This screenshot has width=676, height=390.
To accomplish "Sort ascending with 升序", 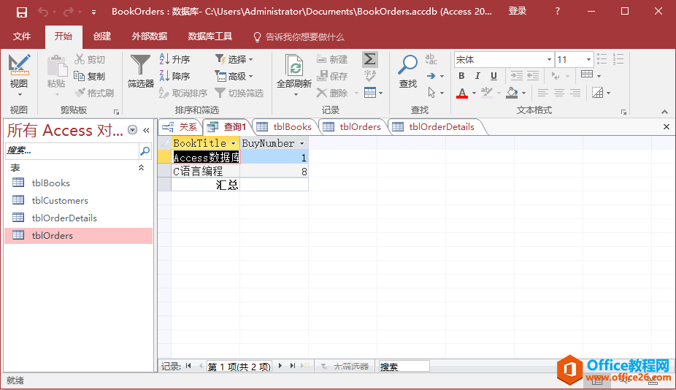I will 174,59.
